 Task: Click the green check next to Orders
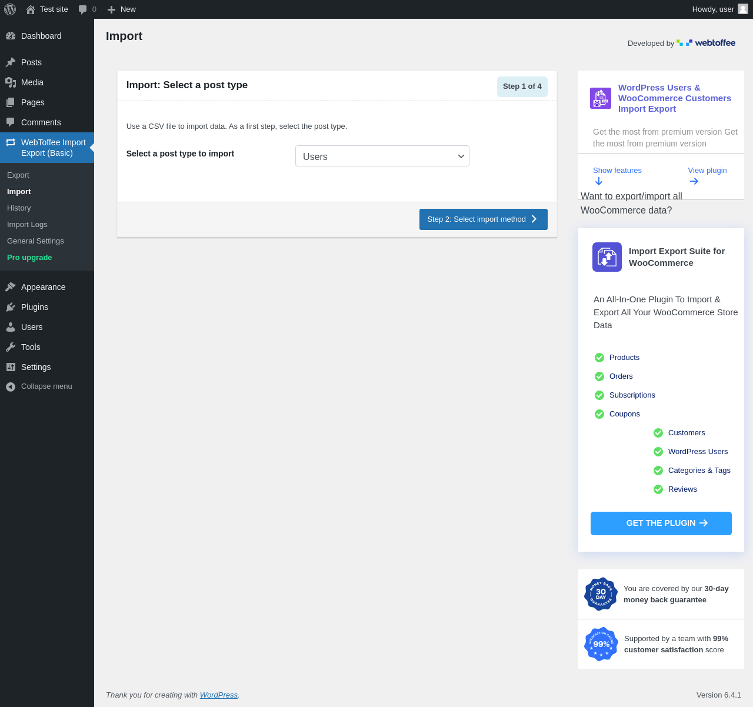[599, 376]
